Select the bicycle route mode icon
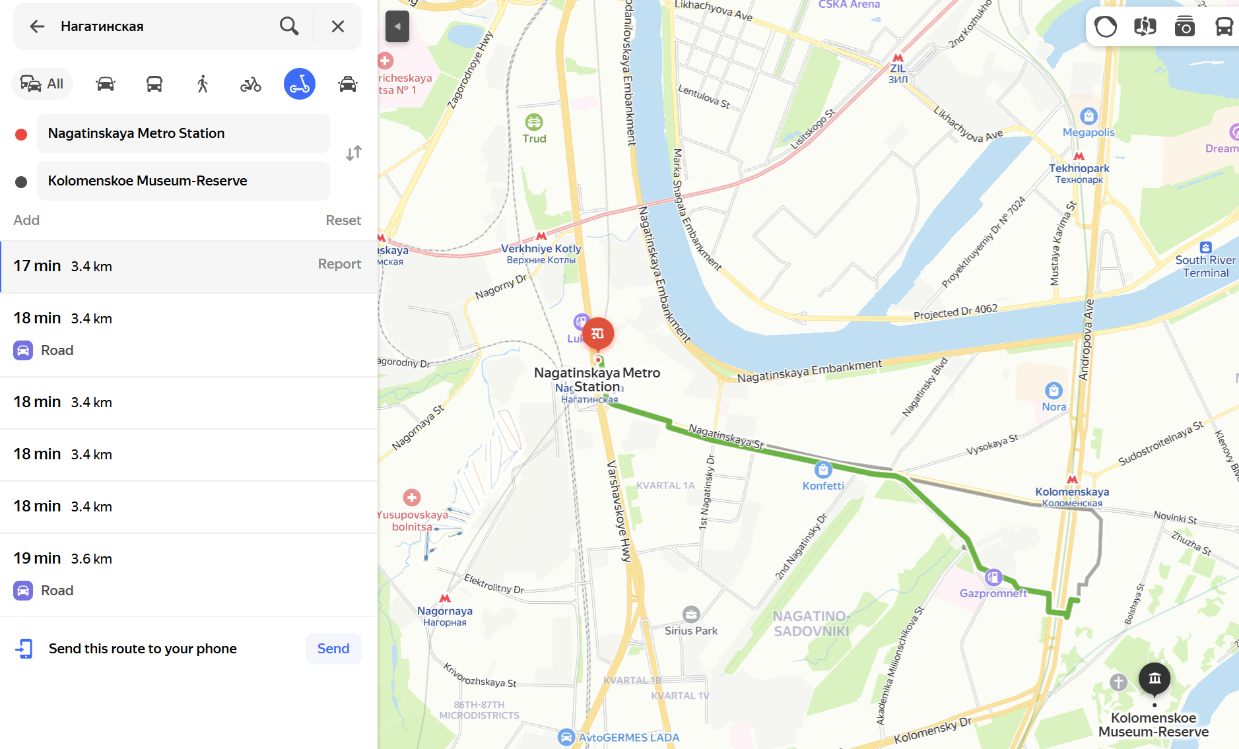 click(251, 84)
